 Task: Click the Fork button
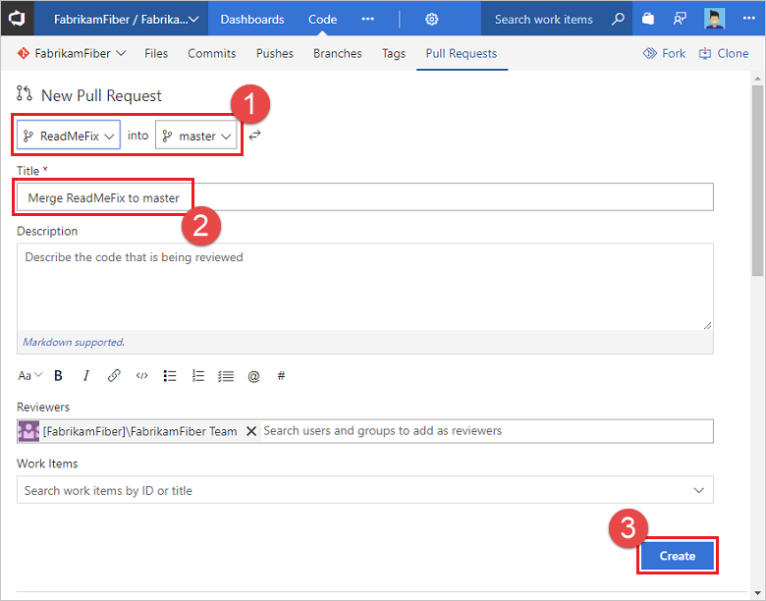click(x=665, y=53)
